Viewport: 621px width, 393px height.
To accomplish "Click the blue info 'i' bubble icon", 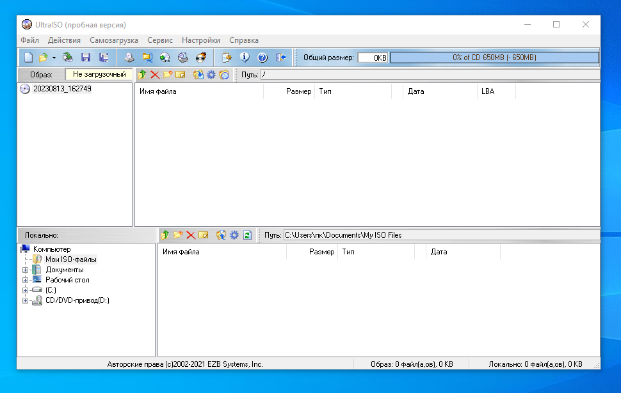I will tap(245, 58).
